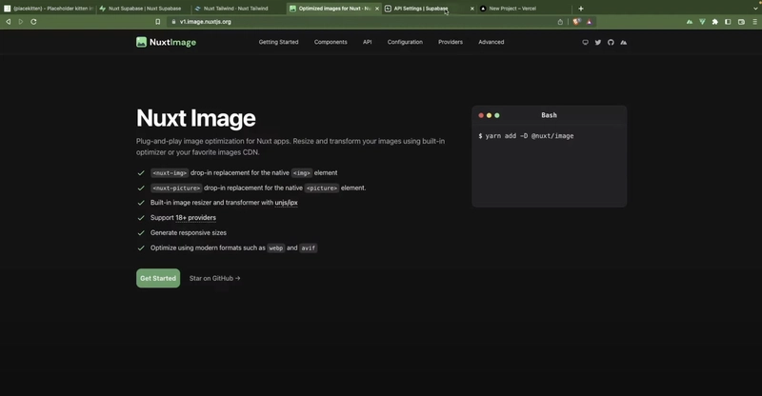Follow the Star on GitHub link
The image size is (762, 396).
point(215,278)
